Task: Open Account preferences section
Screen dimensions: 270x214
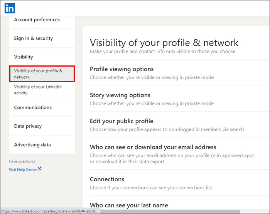Action: coord(37,20)
